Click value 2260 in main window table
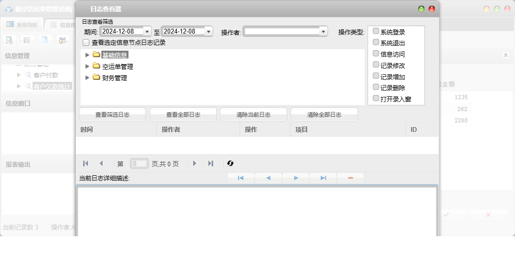The width and height of the screenshot is (515, 257). coord(461,120)
